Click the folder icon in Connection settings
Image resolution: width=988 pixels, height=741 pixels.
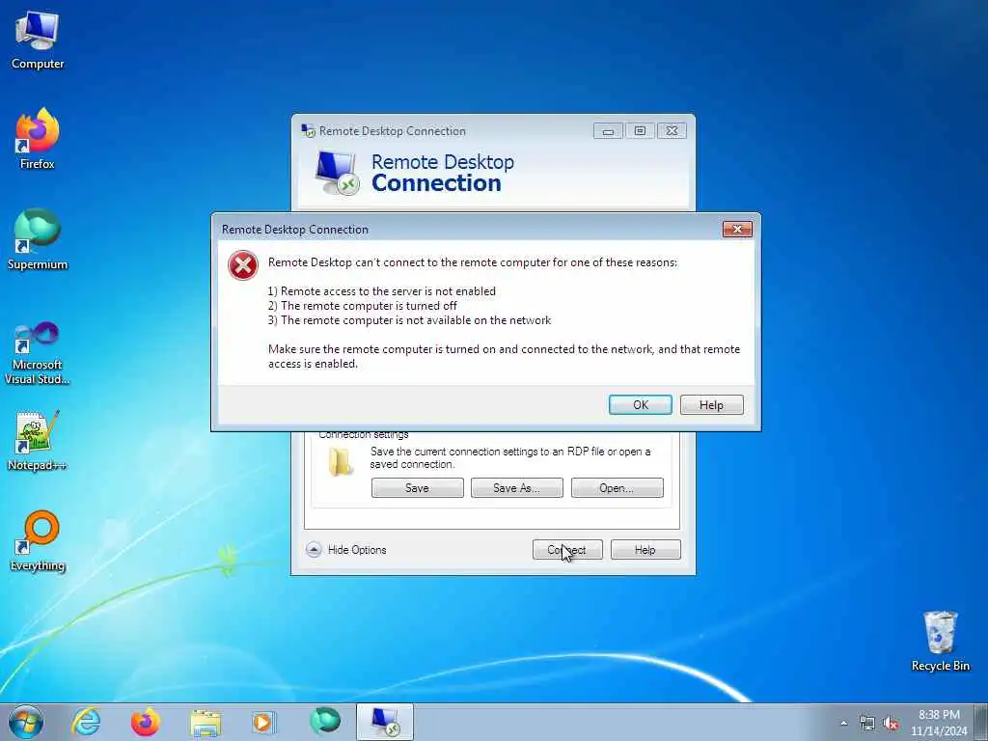coord(341,461)
